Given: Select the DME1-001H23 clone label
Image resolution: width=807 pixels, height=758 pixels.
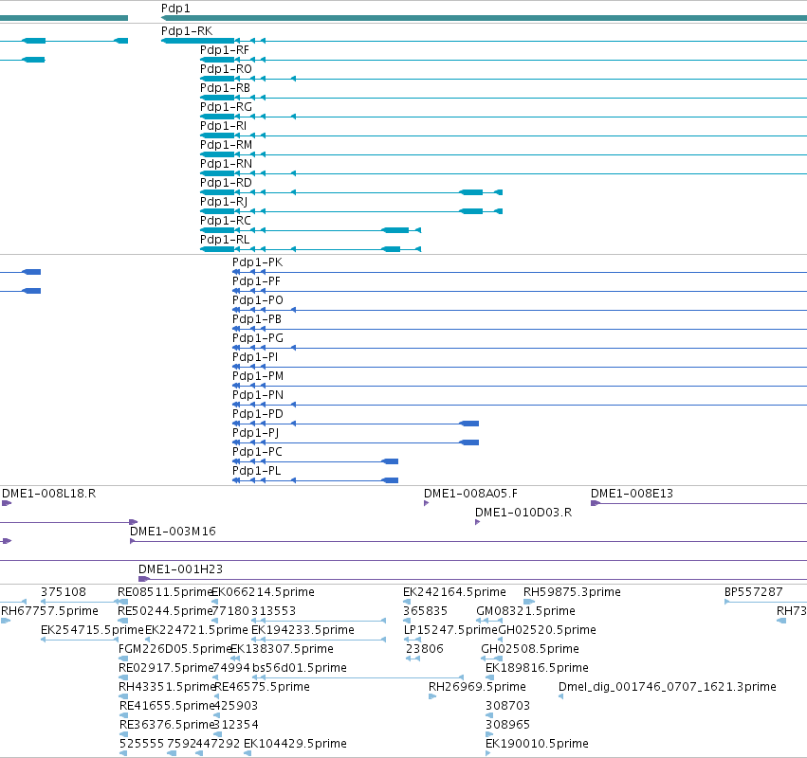Looking at the screenshot, I should 180,569.
